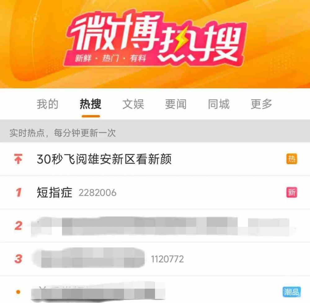Switch to the 我的 tab
The width and height of the screenshot is (310, 303).
47,104
